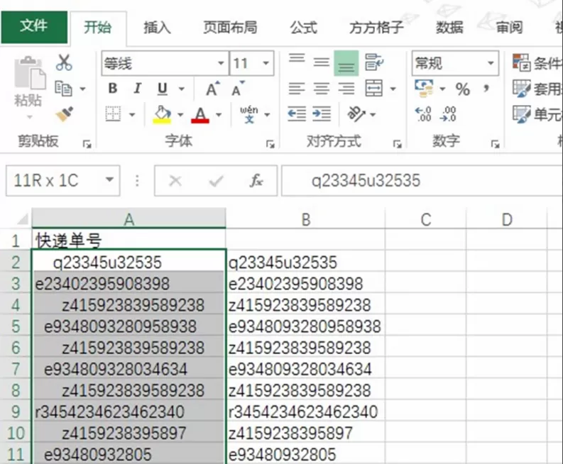Increase decimal places
The image size is (563, 464).
coord(423,114)
